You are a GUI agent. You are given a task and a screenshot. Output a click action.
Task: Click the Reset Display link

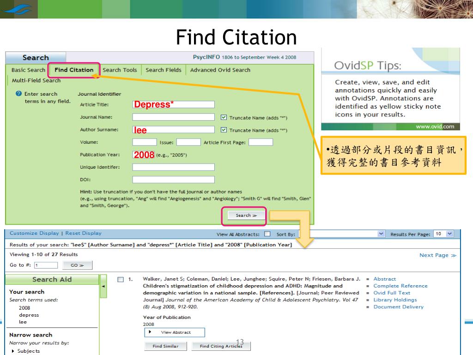click(x=84, y=233)
